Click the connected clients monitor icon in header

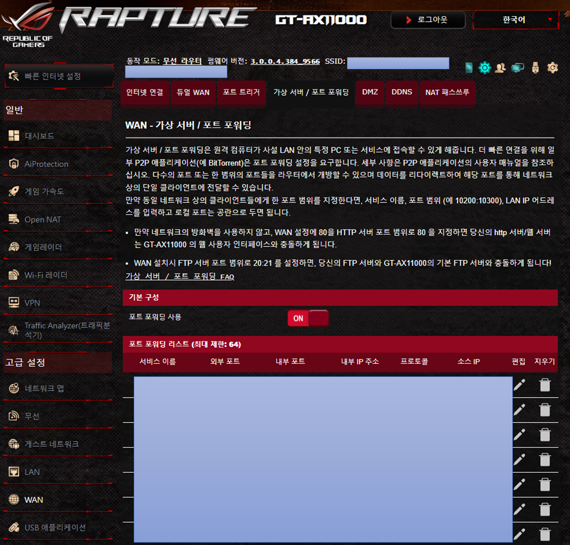tap(517, 68)
